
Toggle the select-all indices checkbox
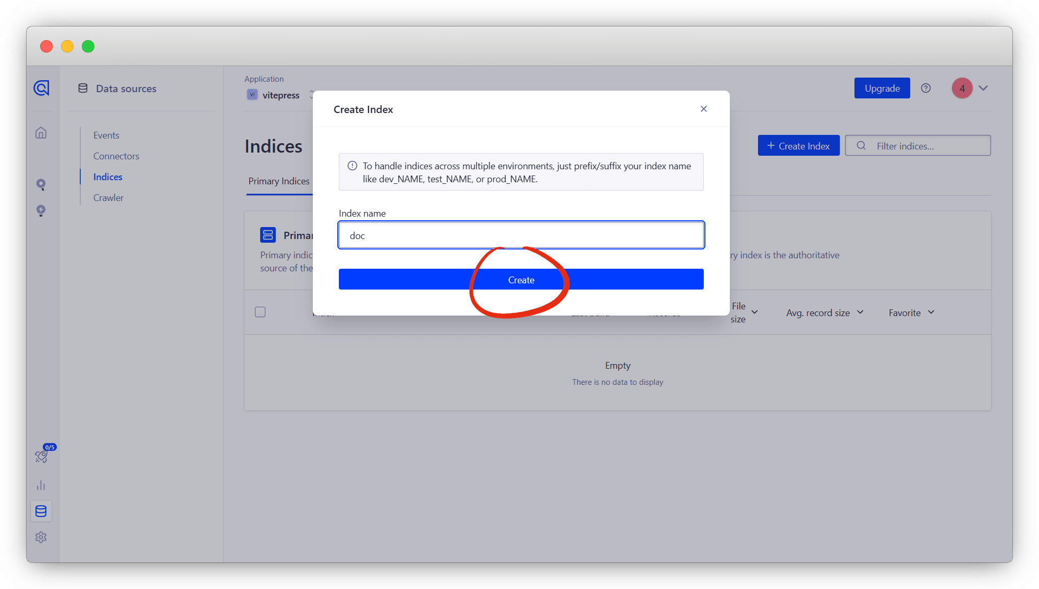pos(260,312)
